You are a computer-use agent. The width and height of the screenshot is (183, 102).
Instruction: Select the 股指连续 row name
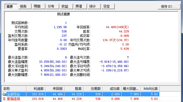13,99
